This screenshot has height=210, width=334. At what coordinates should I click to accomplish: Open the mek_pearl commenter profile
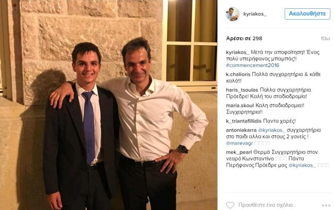coord(239,152)
